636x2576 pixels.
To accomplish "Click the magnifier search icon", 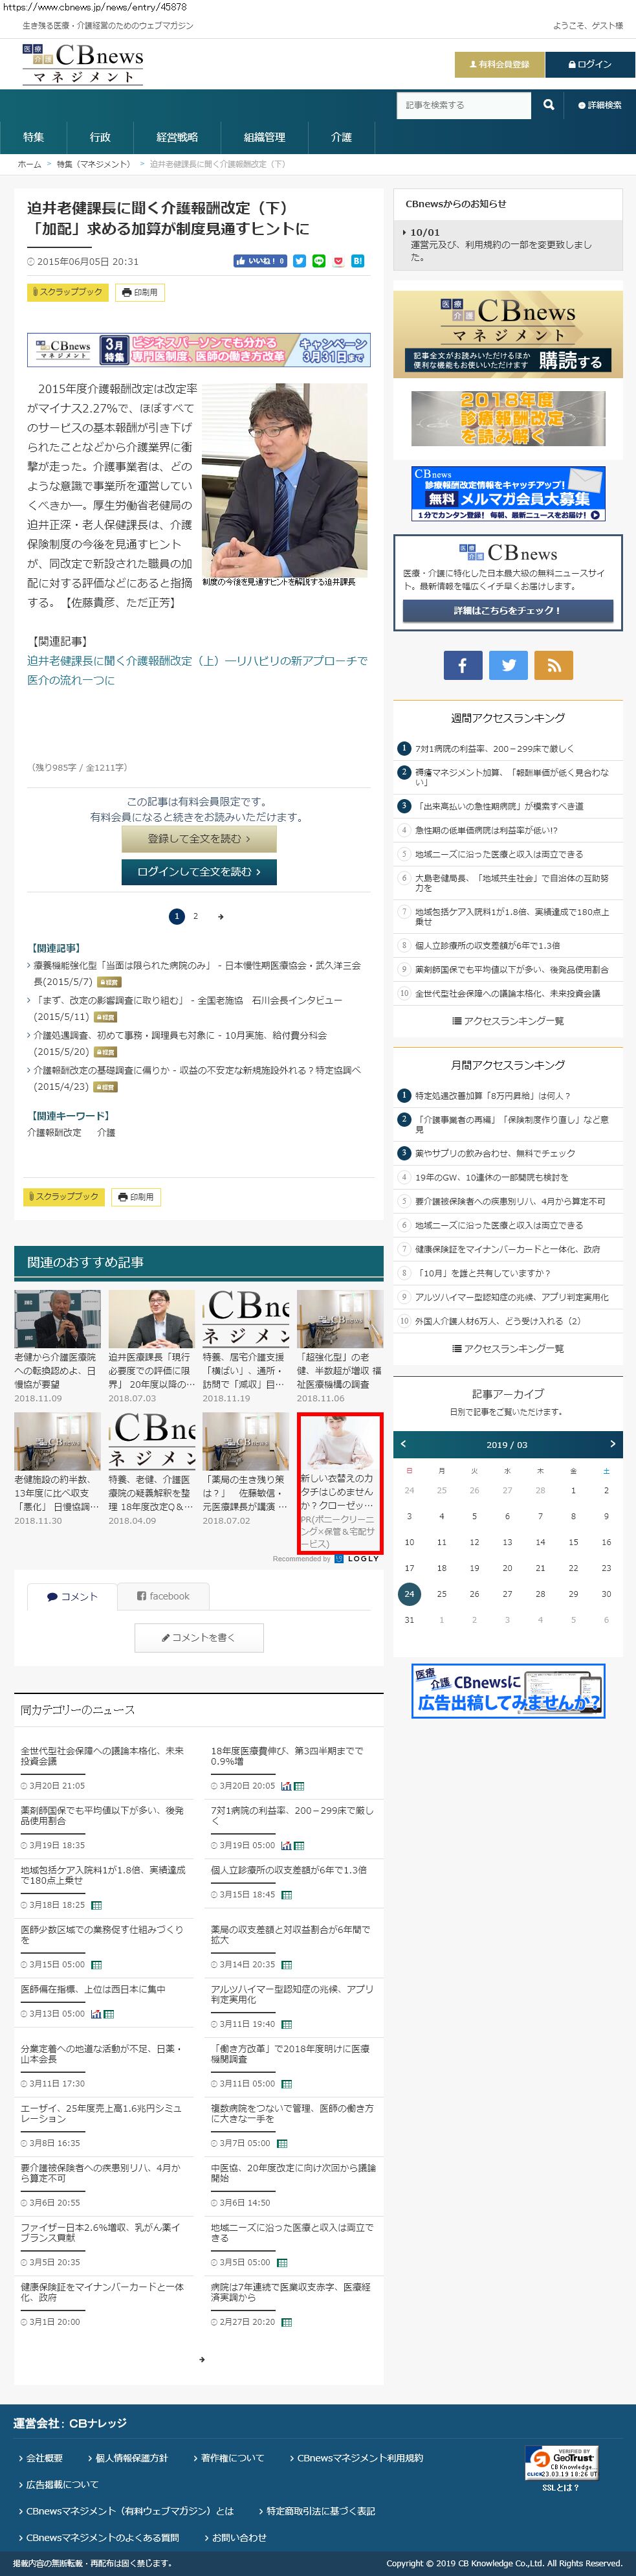I will [x=548, y=105].
